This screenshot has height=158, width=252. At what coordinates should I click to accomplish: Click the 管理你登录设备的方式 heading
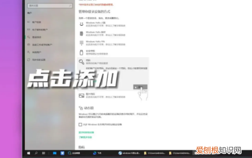tap(94, 12)
